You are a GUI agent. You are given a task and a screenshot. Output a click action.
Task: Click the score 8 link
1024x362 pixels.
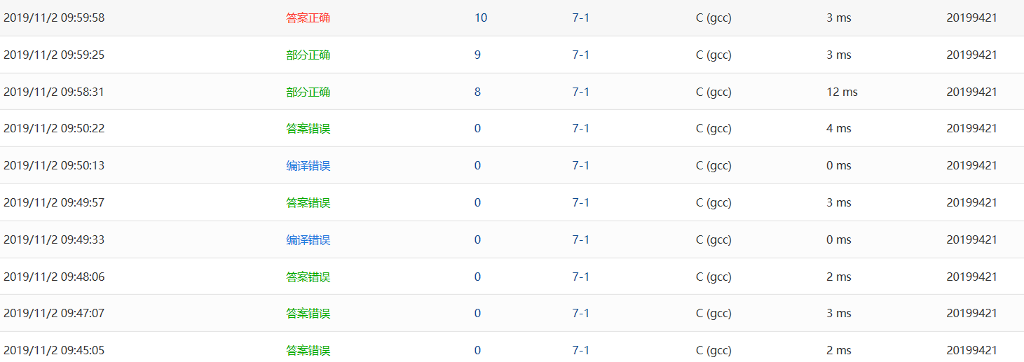click(477, 92)
